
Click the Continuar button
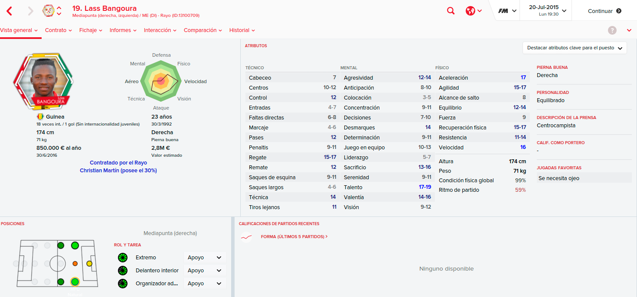click(x=604, y=11)
